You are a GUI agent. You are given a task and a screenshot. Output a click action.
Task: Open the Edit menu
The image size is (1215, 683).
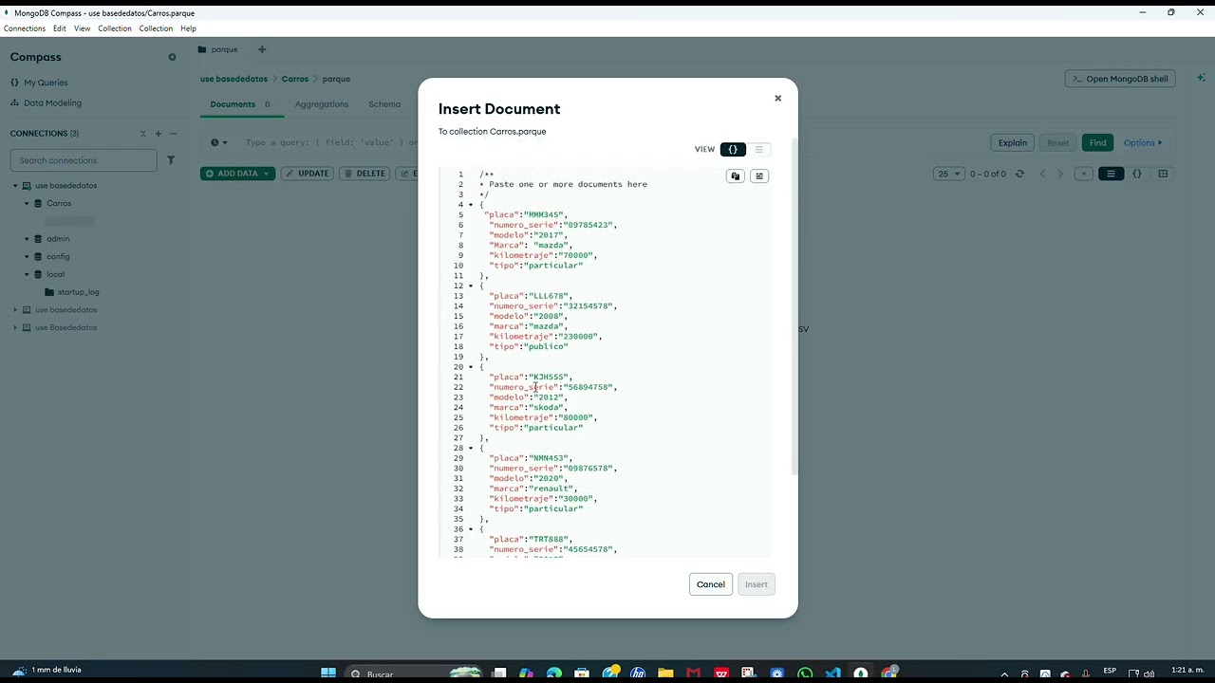[x=60, y=28]
